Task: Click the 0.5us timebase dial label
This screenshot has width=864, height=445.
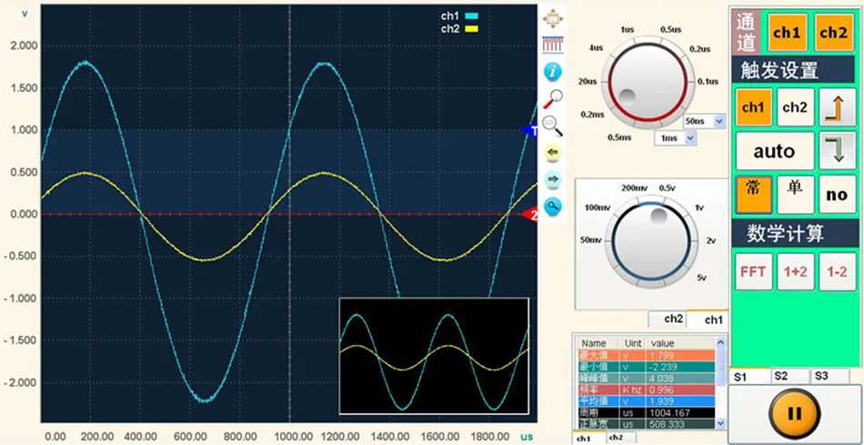Action: tap(670, 29)
